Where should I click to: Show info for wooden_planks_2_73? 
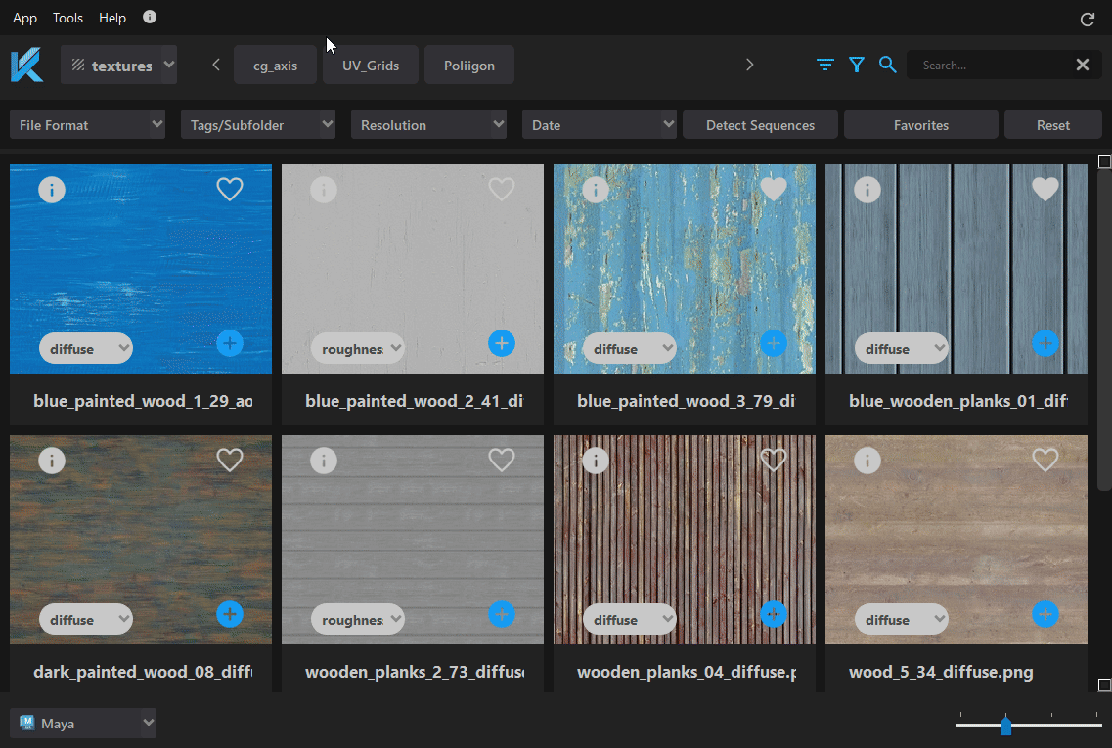[x=324, y=461]
